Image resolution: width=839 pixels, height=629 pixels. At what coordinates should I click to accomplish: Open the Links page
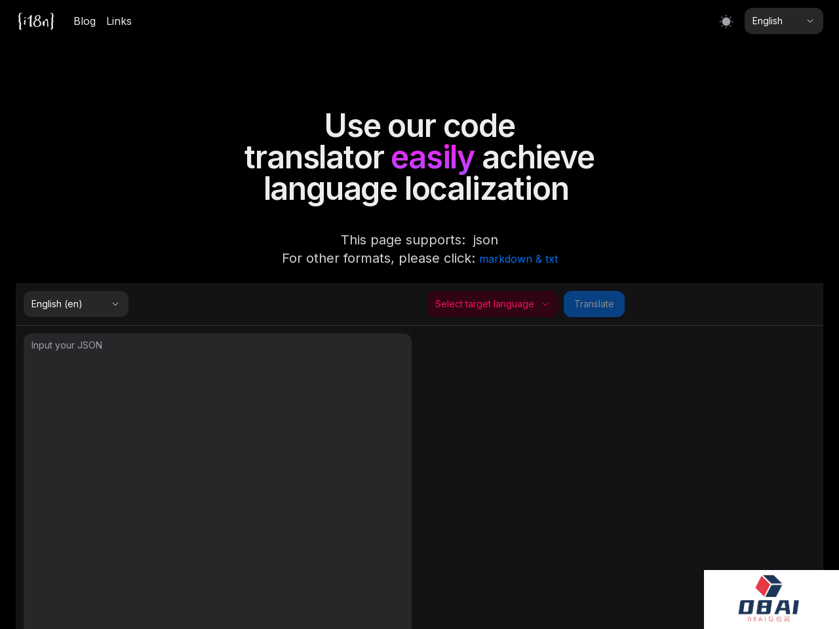click(x=119, y=21)
